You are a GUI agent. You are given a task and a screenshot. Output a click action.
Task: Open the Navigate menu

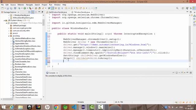point(29,5)
